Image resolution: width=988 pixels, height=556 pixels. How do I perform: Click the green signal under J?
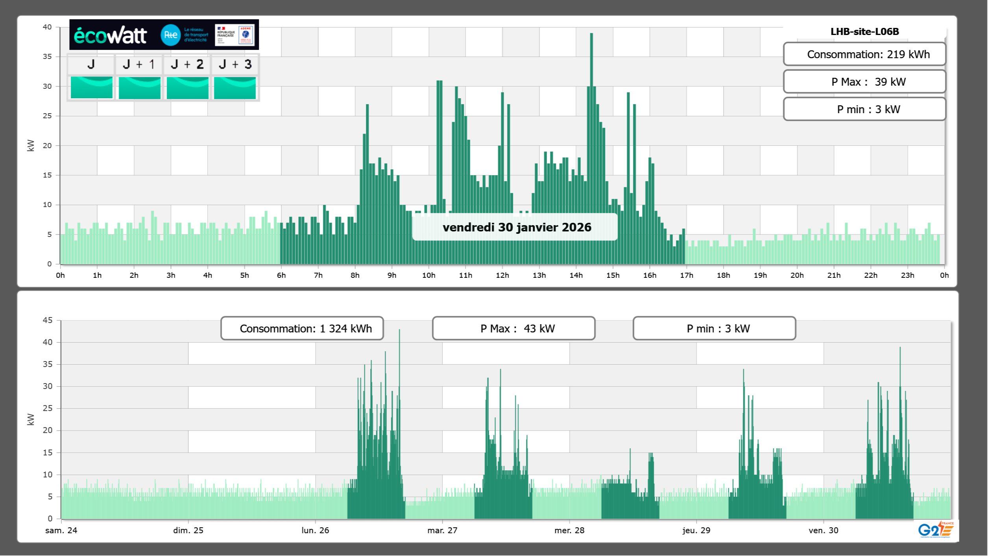[x=91, y=88]
